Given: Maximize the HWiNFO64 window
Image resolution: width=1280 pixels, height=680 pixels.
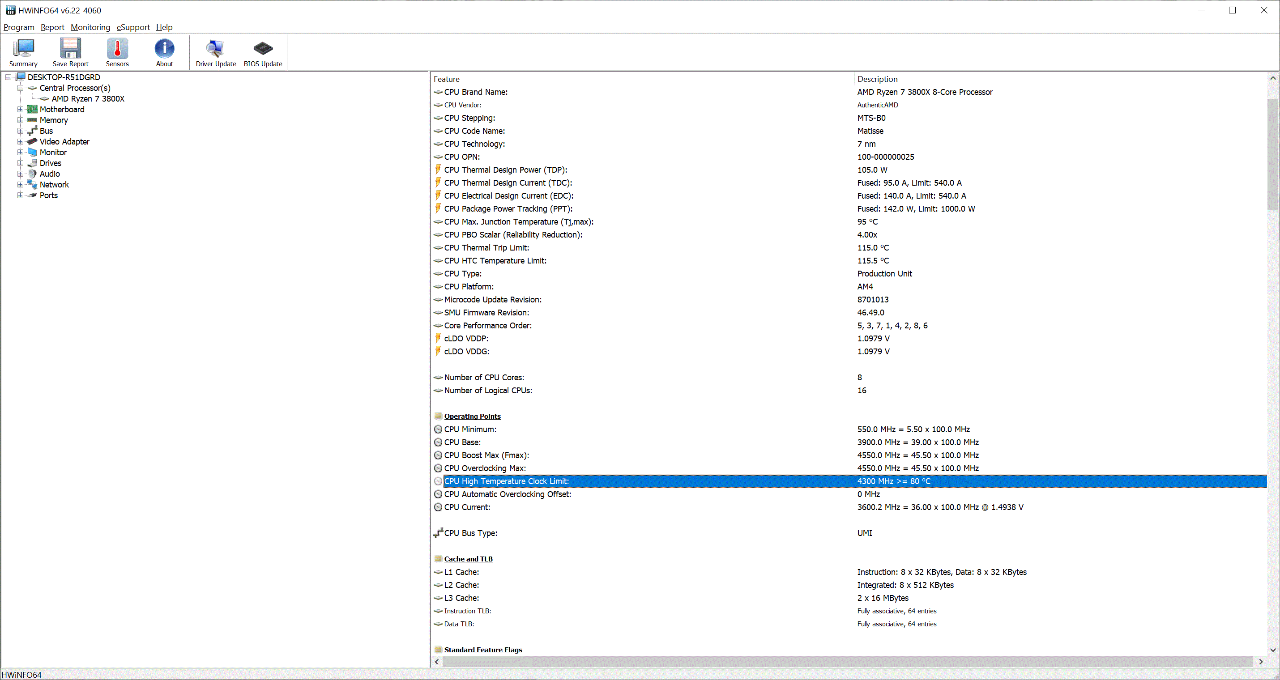Looking at the screenshot, I should coord(1232,10).
